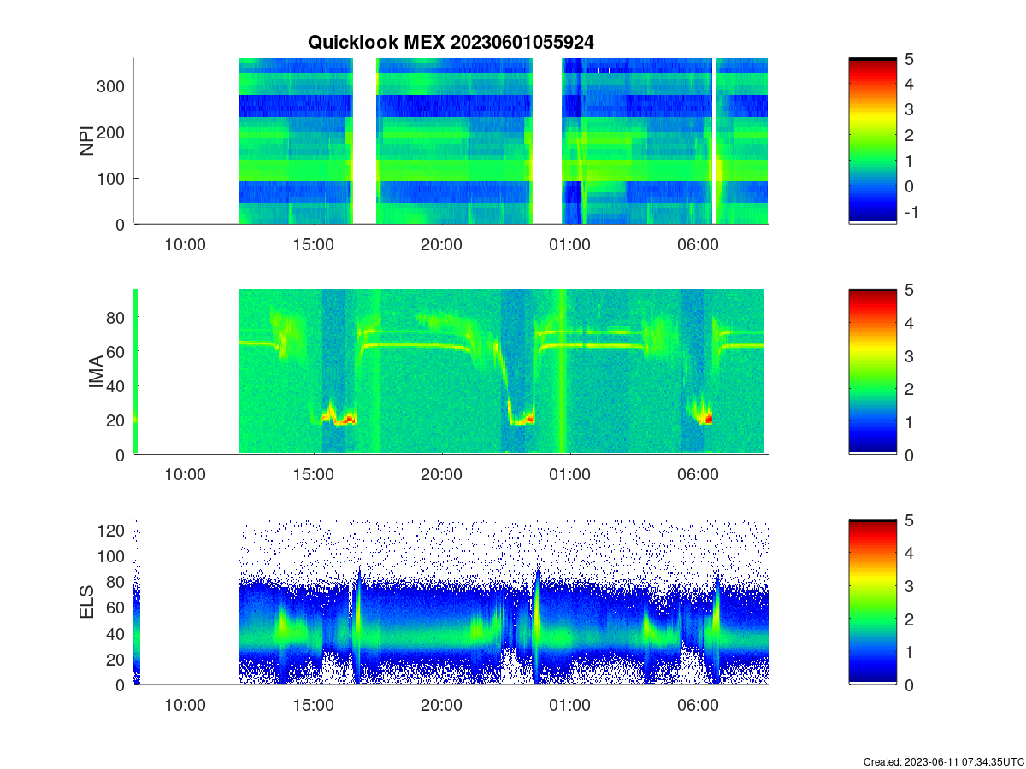Screen dimensions: 1026x769
Task: Click the '15:00' time tick under the IMA plot
Action: pos(314,474)
